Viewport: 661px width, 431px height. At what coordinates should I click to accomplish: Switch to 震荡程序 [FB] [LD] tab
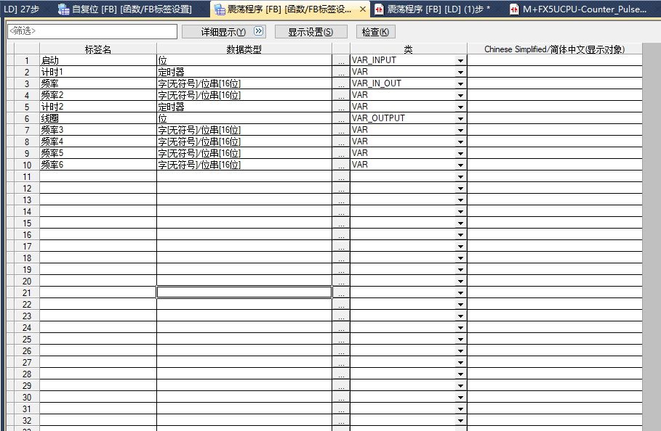pyautogui.click(x=438, y=9)
